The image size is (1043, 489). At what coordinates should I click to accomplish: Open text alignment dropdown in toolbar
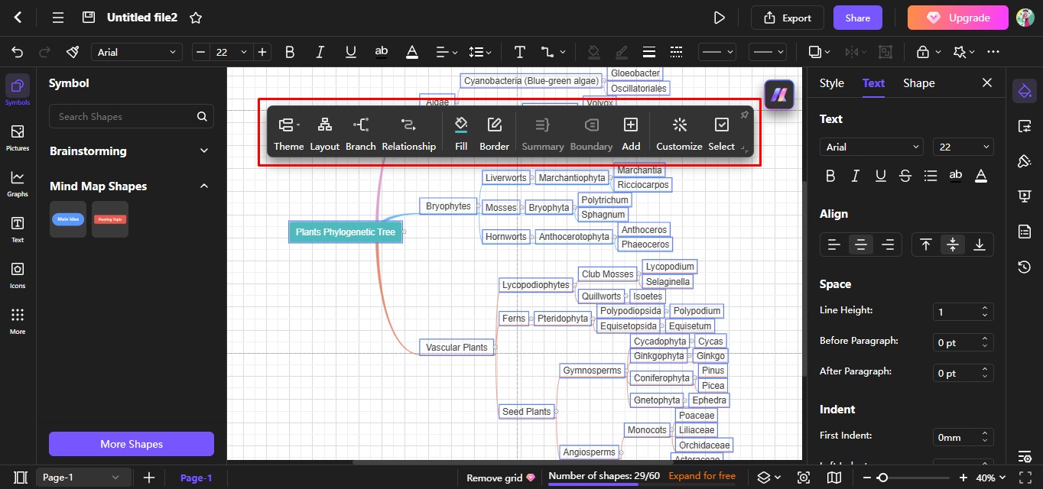447,52
